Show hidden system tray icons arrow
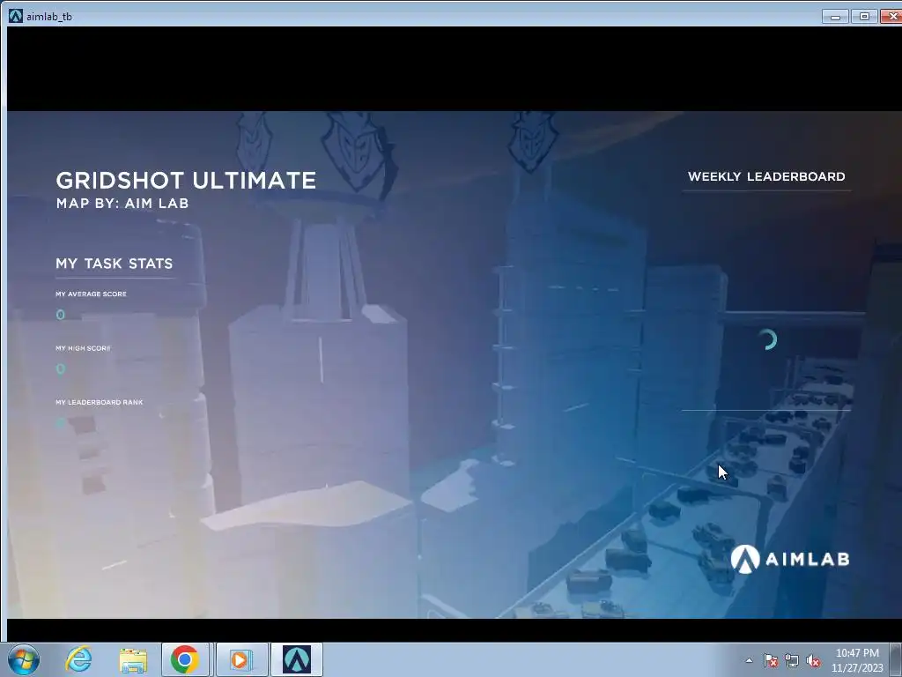The image size is (902, 677). 749,660
